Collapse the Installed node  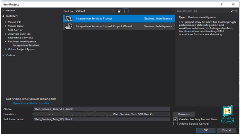(x=3, y=16)
